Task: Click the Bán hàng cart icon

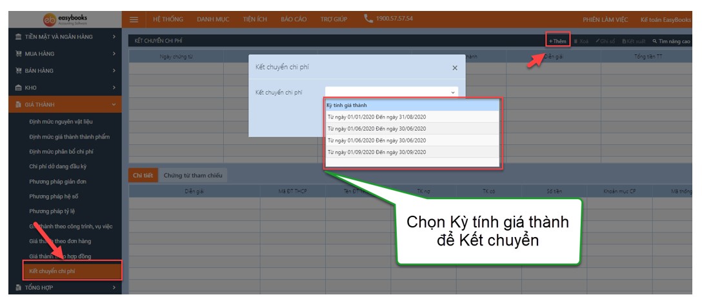Action: (19, 71)
